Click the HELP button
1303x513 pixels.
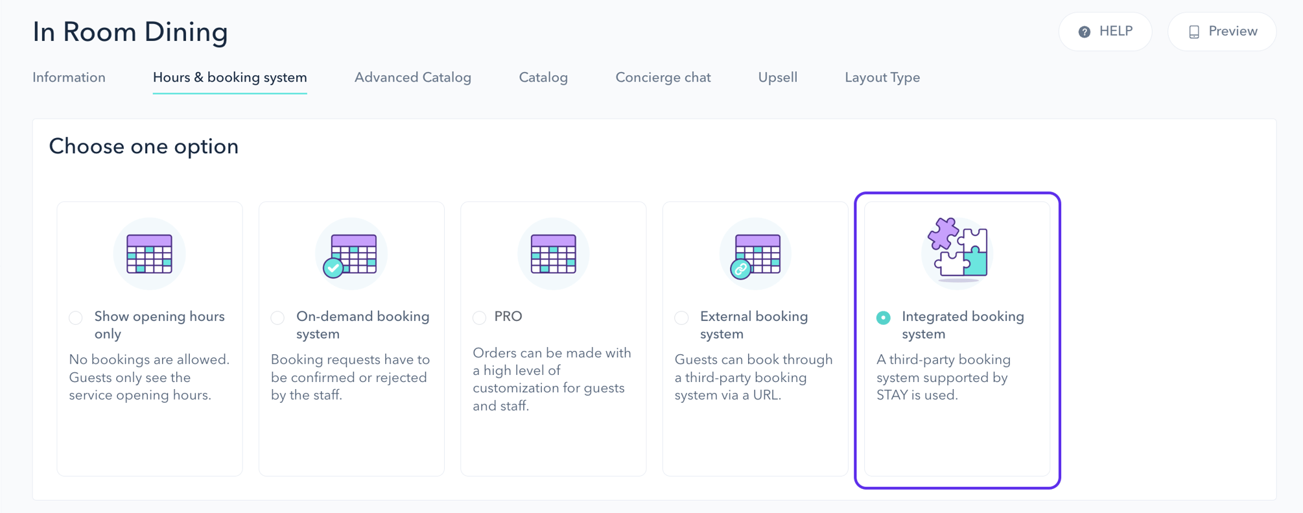point(1105,32)
